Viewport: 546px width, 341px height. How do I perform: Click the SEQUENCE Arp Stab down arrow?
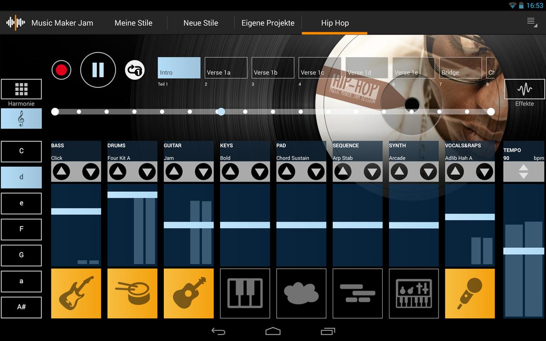373,172
